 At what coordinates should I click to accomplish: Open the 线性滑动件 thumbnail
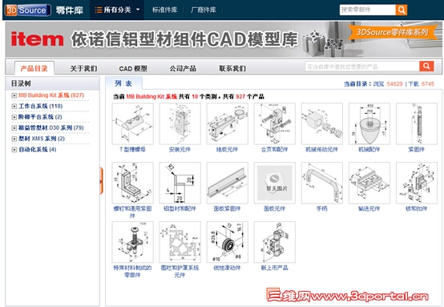tap(228, 242)
